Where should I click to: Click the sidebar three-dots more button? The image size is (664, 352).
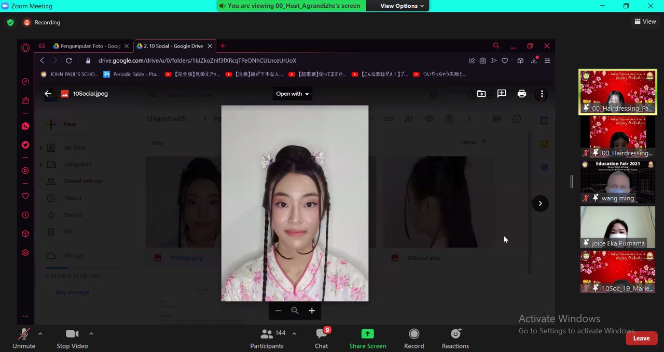pos(25,316)
